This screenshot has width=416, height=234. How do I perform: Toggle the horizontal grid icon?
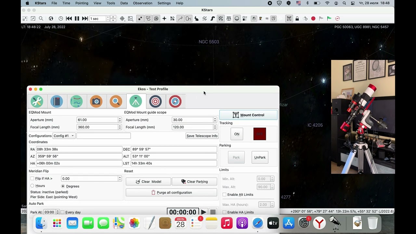tap(229, 19)
